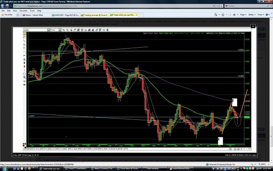
Task: Open the Tools menu in menu bar
Action: click(32, 10)
